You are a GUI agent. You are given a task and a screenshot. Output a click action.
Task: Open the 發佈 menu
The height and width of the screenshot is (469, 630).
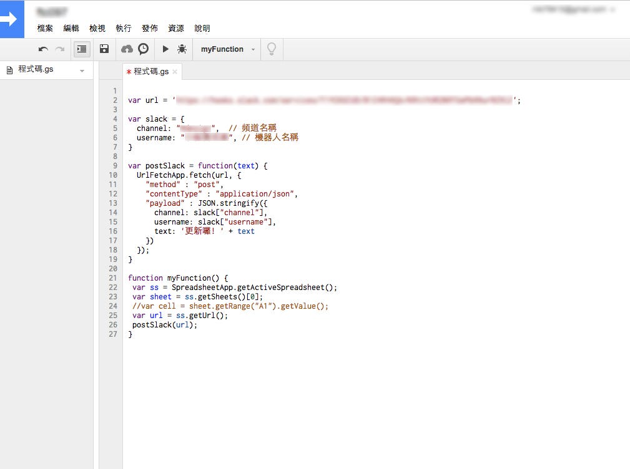click(149, 28)
